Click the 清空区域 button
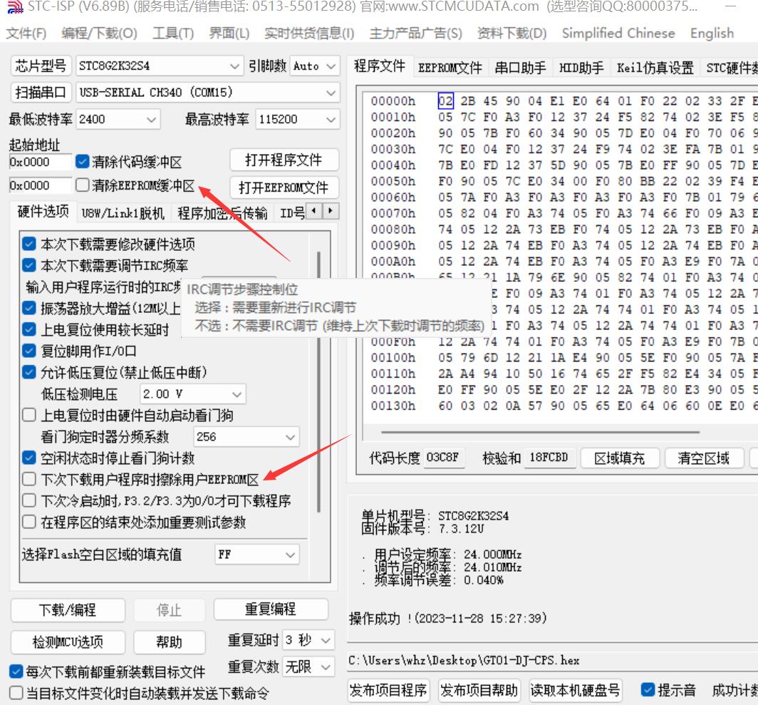The image size is (758, 705). click(x=704, y=458)
